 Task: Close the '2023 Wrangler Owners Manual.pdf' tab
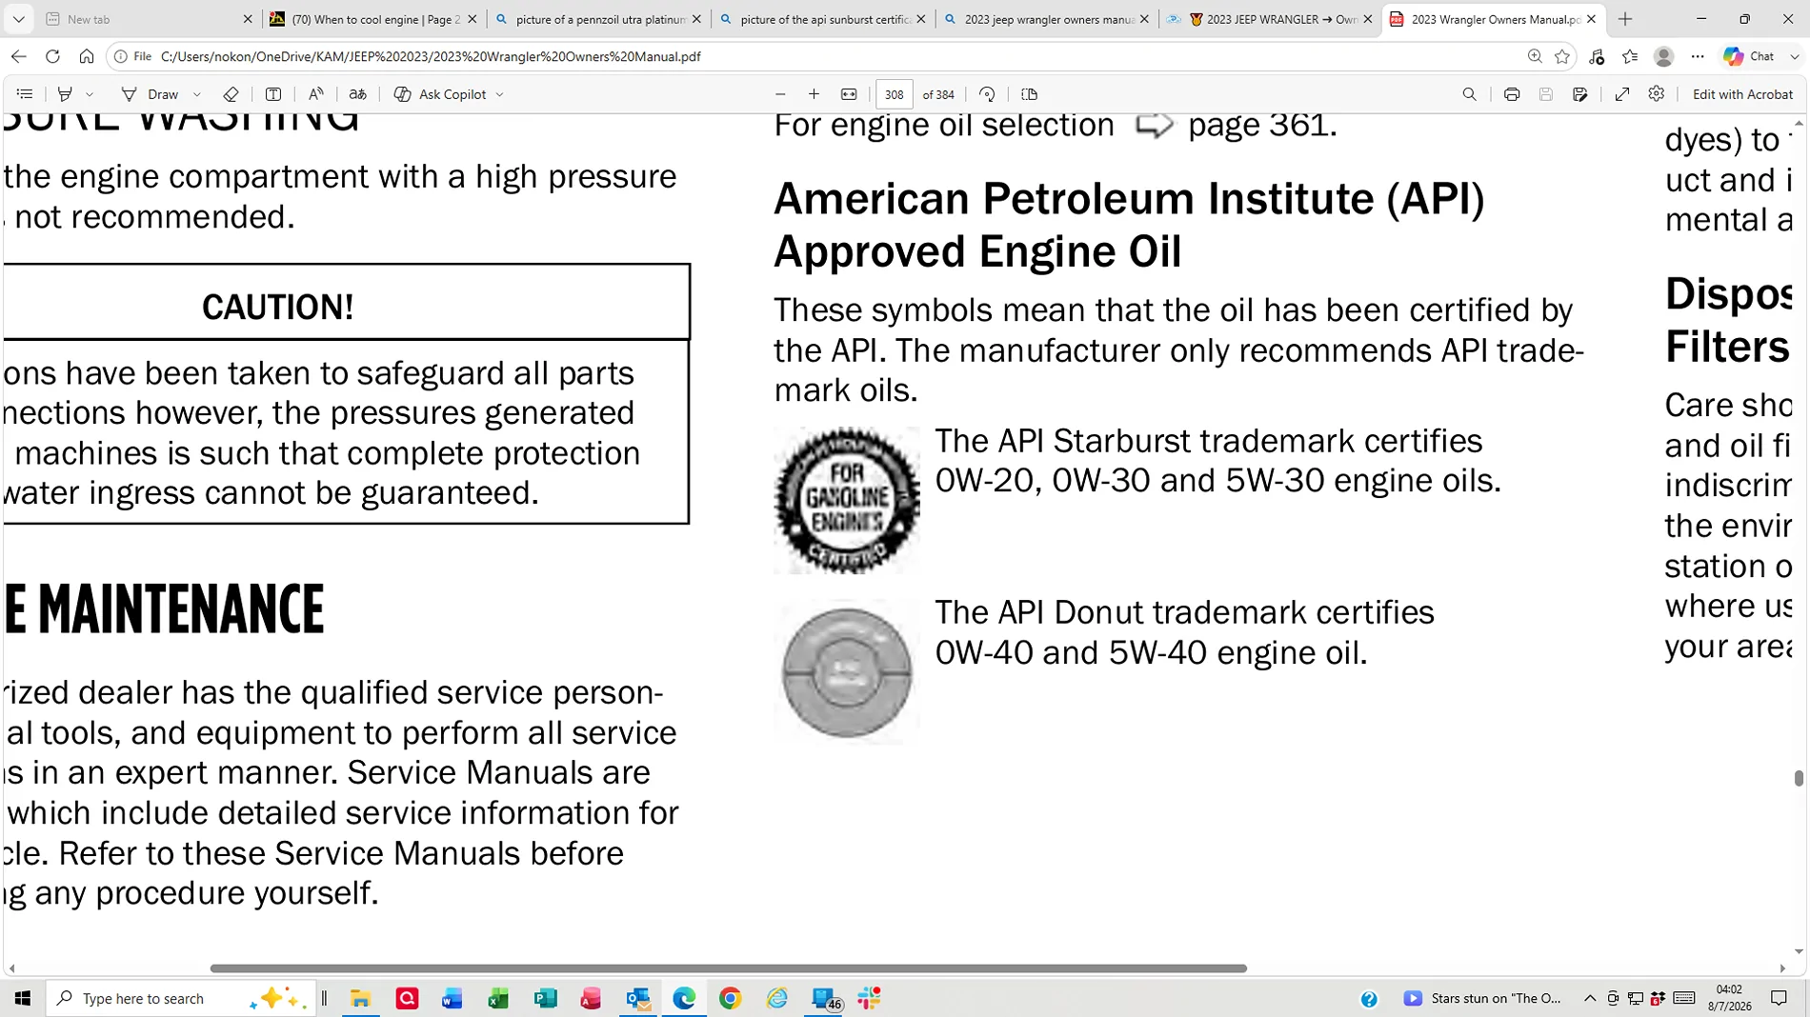click(1591, 19)
